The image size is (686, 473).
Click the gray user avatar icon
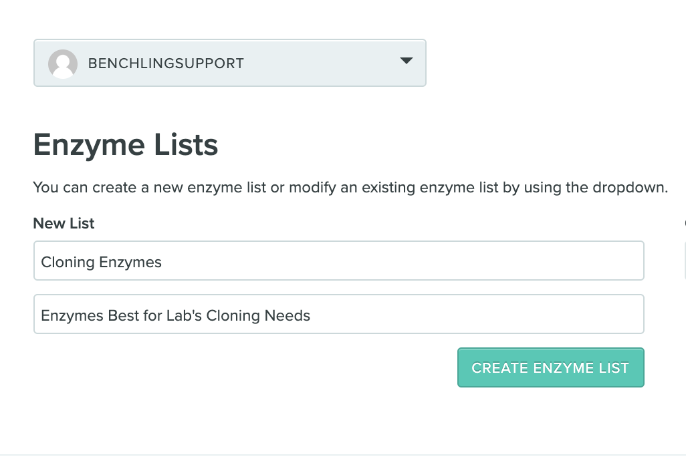(63, 63)
